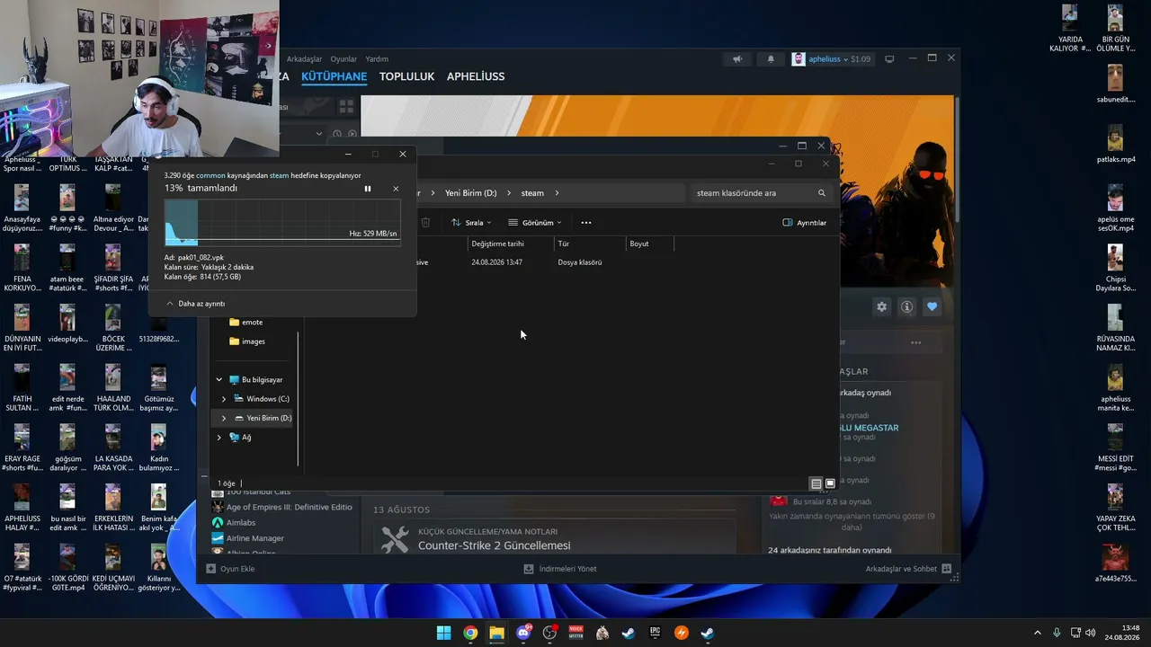Viewport: 1151px width, 647px height.
Task: Open the Sırala sort dropdown in Explorer
Action: point(471,222)
